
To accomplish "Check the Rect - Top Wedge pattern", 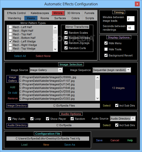I will coord(11,49).
